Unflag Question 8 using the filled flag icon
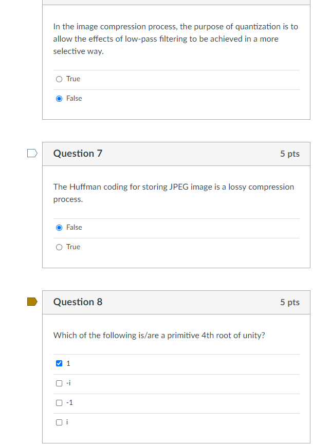 click(32, 302)
